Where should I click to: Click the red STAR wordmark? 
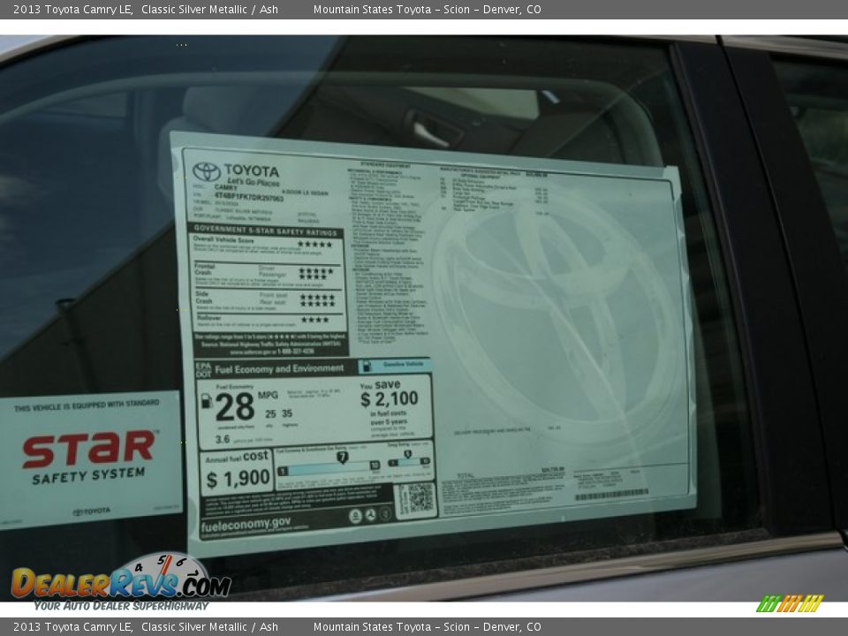coord(89,449)
